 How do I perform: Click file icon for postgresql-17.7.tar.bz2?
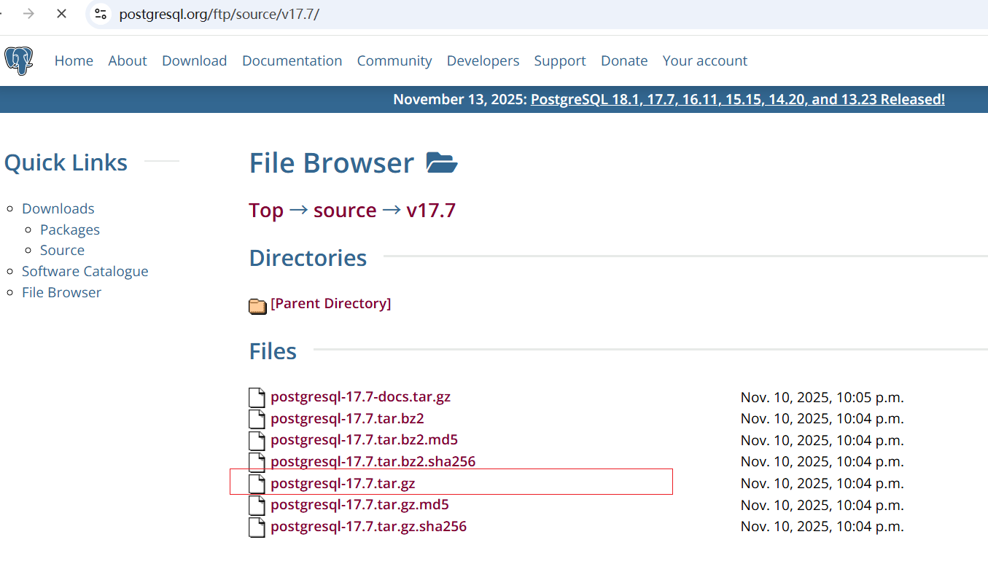[257, 419]
